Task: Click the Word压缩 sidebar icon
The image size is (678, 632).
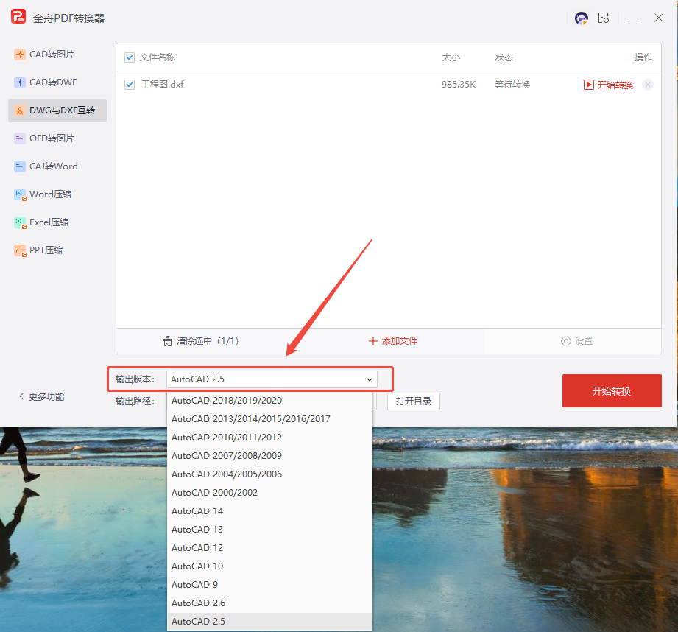Action: (20, 194)
